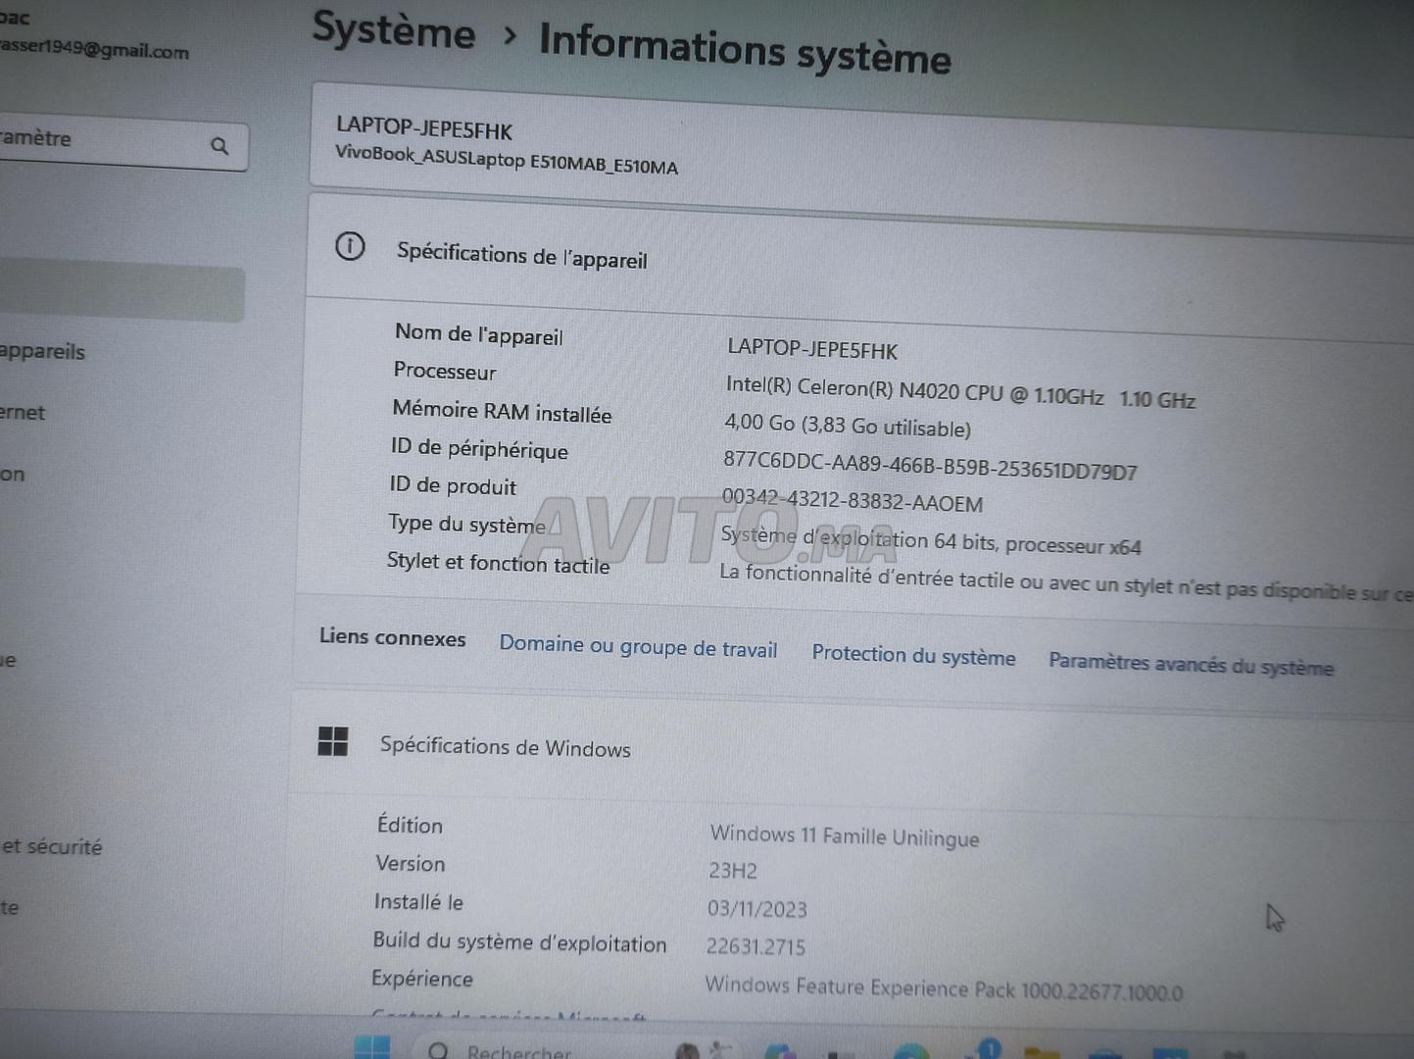Select product ID 00342-43212-83832-AAOEM

(853, 500)
